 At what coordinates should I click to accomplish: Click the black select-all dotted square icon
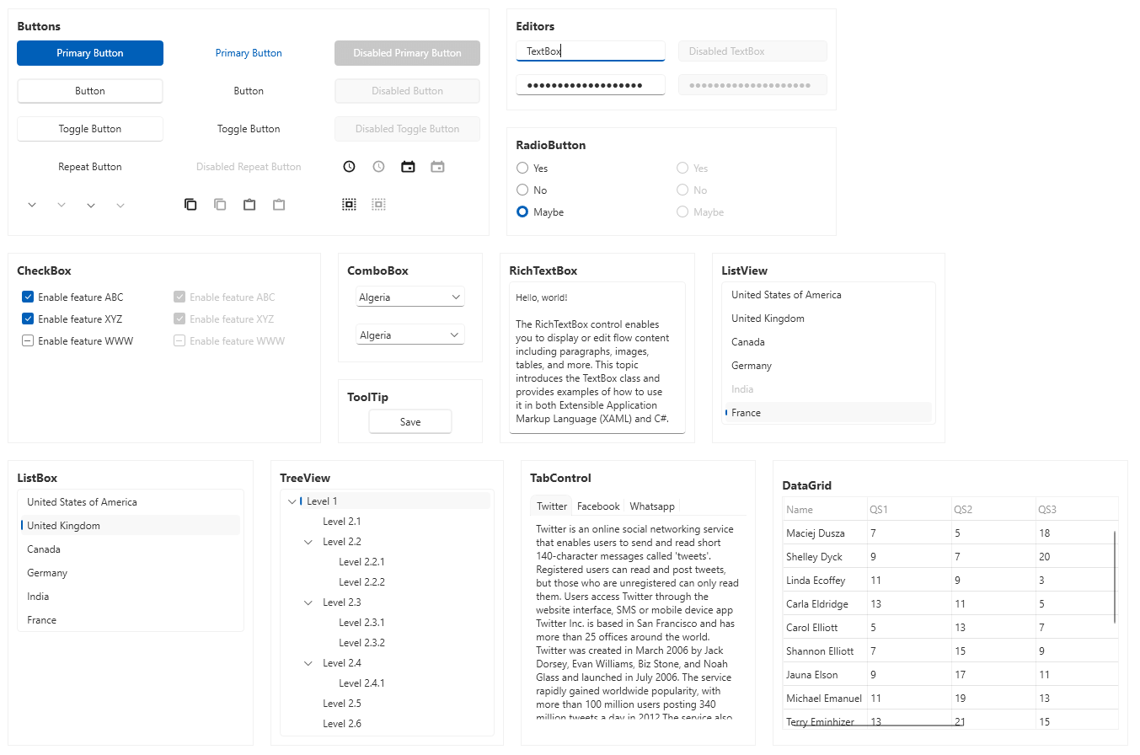(349, 205)
